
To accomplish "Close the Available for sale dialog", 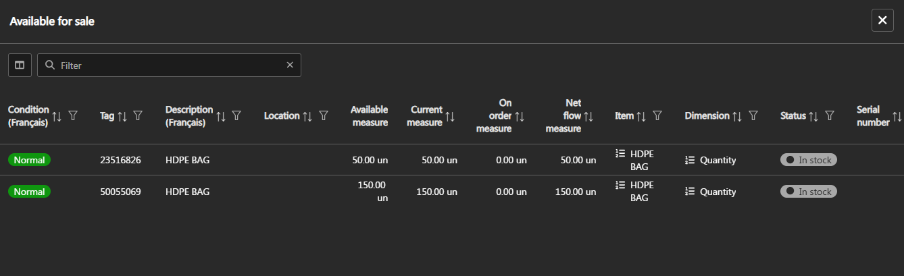I will point(882,21).
